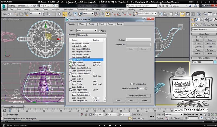Click the KMPlayer stop button

click(x=120, y=125)
